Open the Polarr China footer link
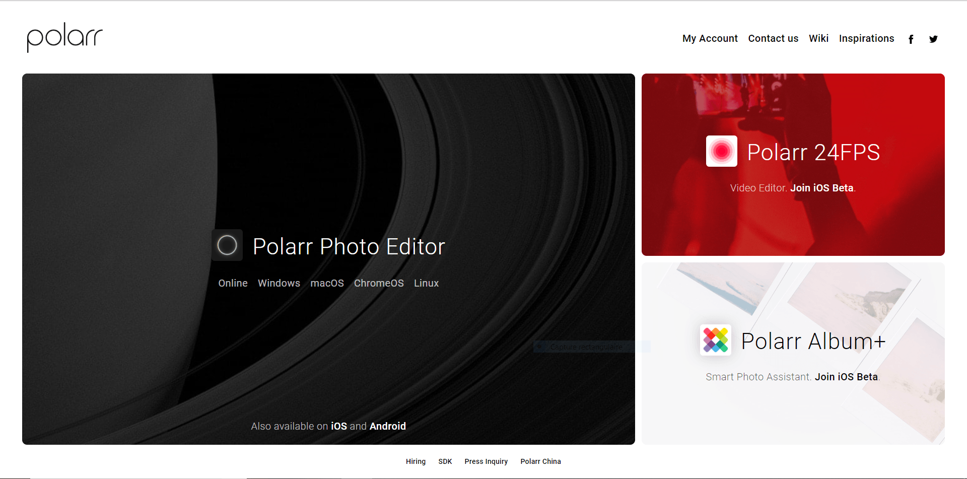 540,461
